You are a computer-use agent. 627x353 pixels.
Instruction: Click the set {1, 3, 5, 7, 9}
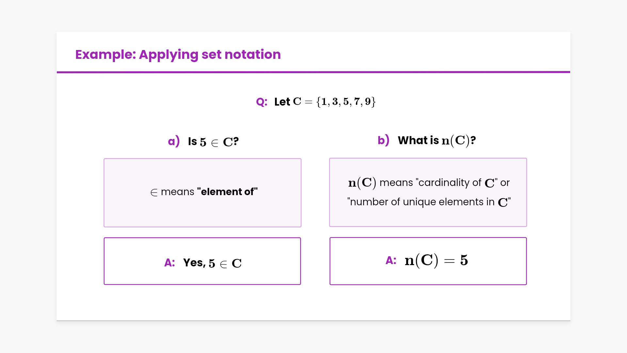coord(346,102)
